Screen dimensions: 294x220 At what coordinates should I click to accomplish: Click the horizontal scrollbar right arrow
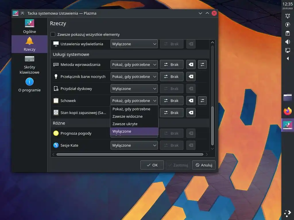pos(207,154)
